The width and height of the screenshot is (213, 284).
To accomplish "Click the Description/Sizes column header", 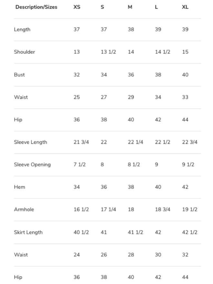I will [x=36, y=7].
